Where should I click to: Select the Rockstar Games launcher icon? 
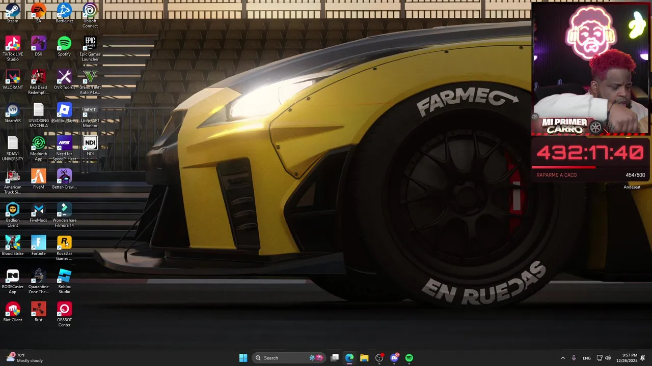(x=64, y=248)
